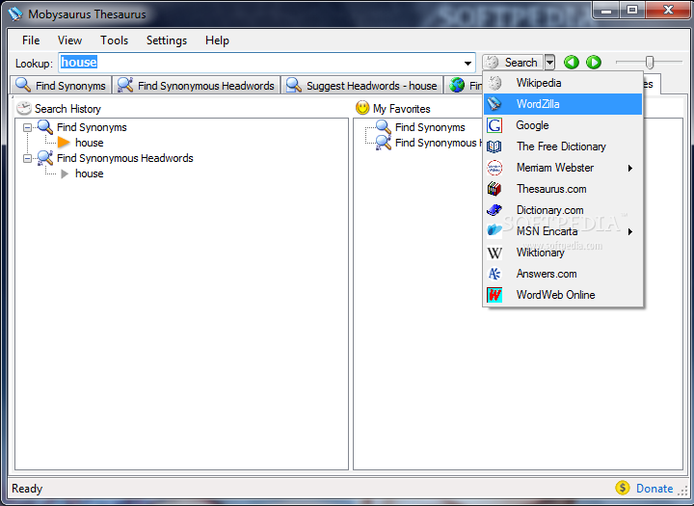
Task: Click the Donate link
Action: [x=654, y=489]
